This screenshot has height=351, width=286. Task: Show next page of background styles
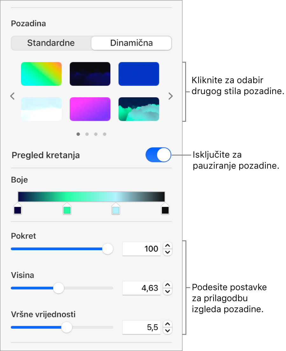tap(171, 96)
